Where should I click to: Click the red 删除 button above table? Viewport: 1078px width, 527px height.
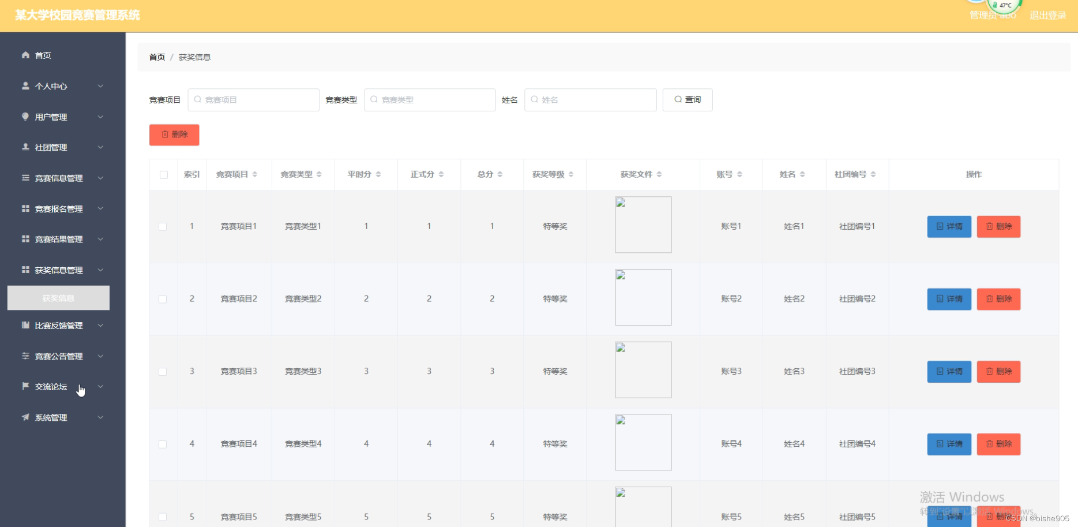(174, 134)
